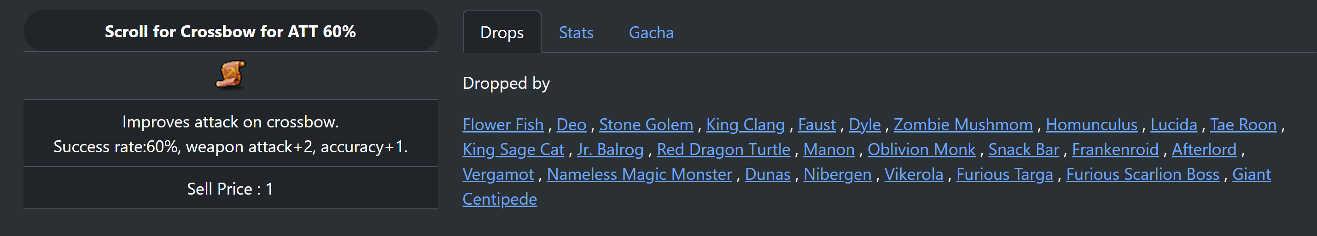Click the Zombie Mushmom link
The height and width of the screenshot is (236, 1317).
[963, 125]
